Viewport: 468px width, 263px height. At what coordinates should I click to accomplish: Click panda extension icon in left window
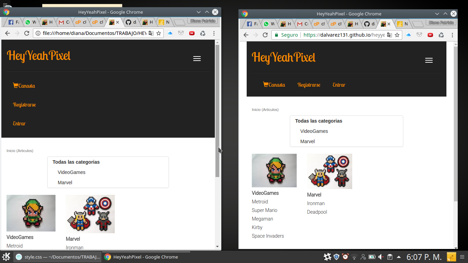(181, 33)
